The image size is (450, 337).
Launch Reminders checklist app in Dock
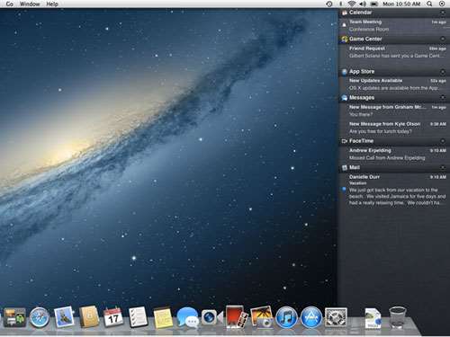[x=138, y=317]
